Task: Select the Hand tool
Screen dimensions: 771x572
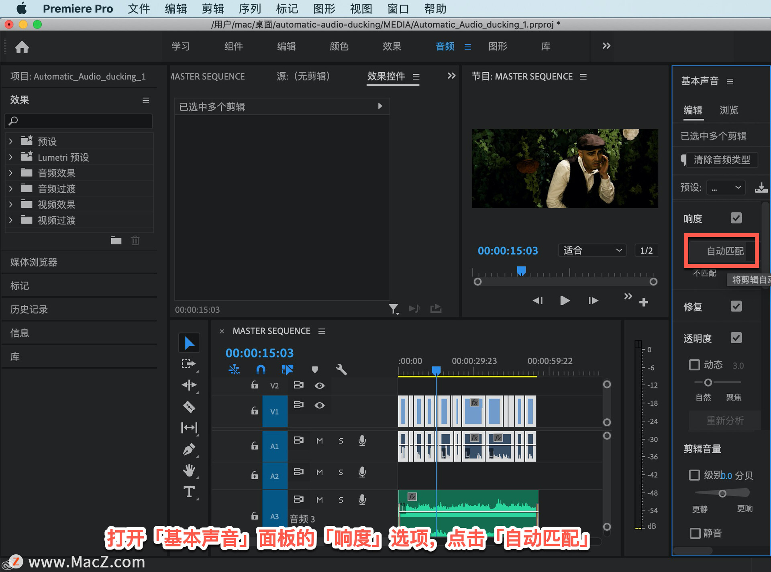Action: point(189,470)
